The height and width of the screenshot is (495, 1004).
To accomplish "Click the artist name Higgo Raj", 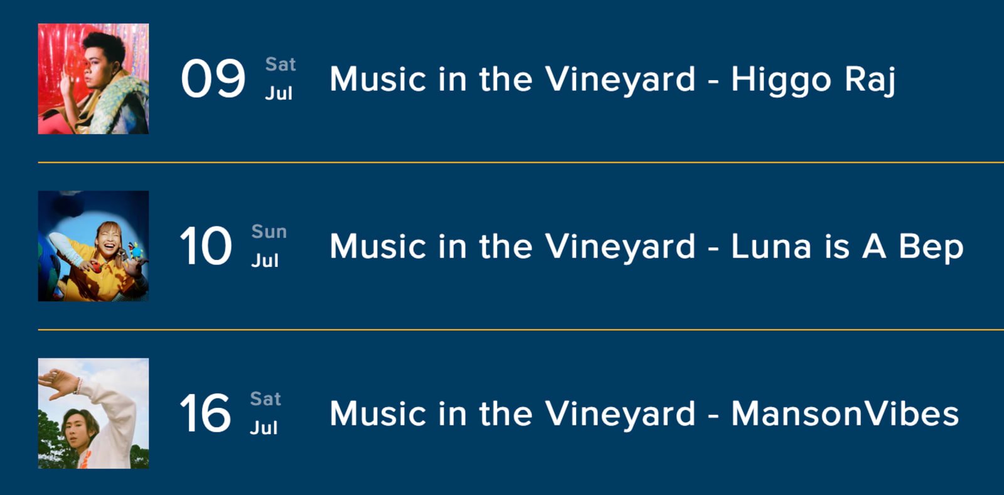I will tap(814, 80).
